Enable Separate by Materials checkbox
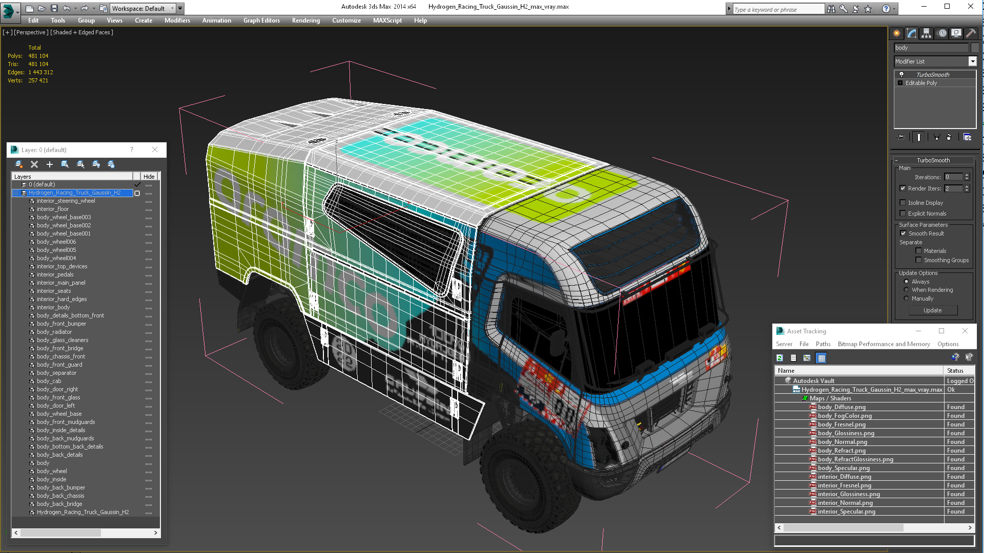984x553 pixels. tap(918, 251)
